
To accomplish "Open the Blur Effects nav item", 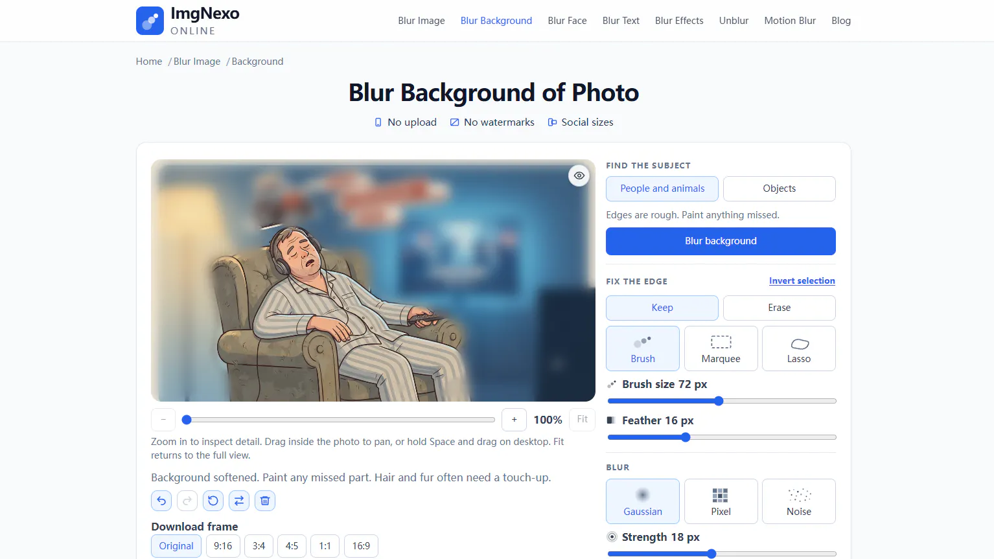I will [x=679, y=21].
